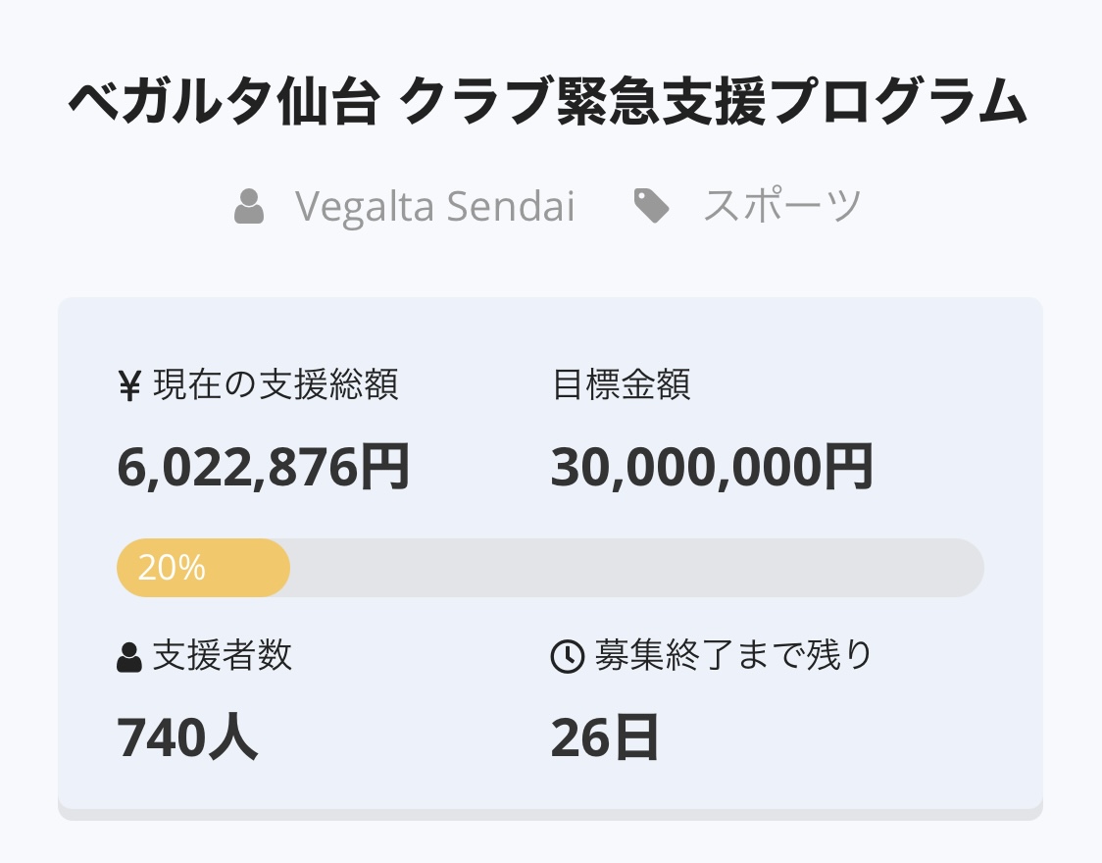Click the tag icon beside スポーツ
Image resolution: width=1102 pixels, height=863 pixels.
click(652, 207)
